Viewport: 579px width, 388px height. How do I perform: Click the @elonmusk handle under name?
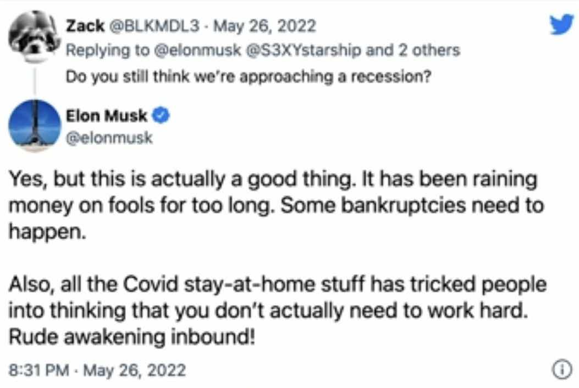(x=109, y=138)
